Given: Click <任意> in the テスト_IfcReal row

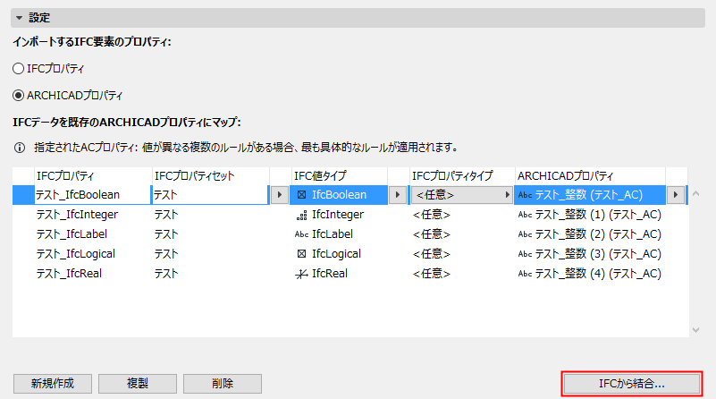Looking at the screenshot, I should click(432, 274).
